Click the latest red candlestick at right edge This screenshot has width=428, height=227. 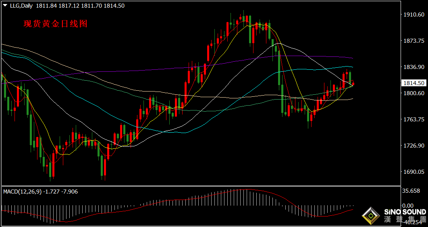[353, 83]
